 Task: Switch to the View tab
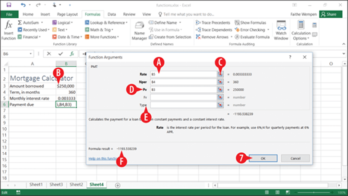click(x=146, y=14)
